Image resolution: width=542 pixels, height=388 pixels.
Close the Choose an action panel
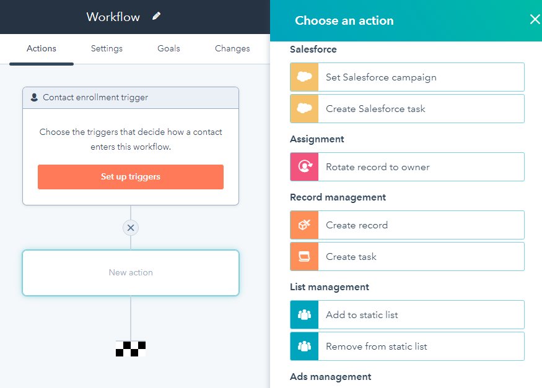click(x=535, y=19)
